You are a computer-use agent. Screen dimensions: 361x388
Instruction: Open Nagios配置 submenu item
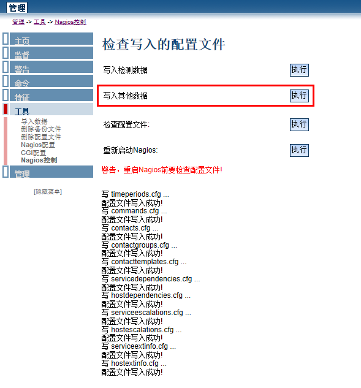38,145
